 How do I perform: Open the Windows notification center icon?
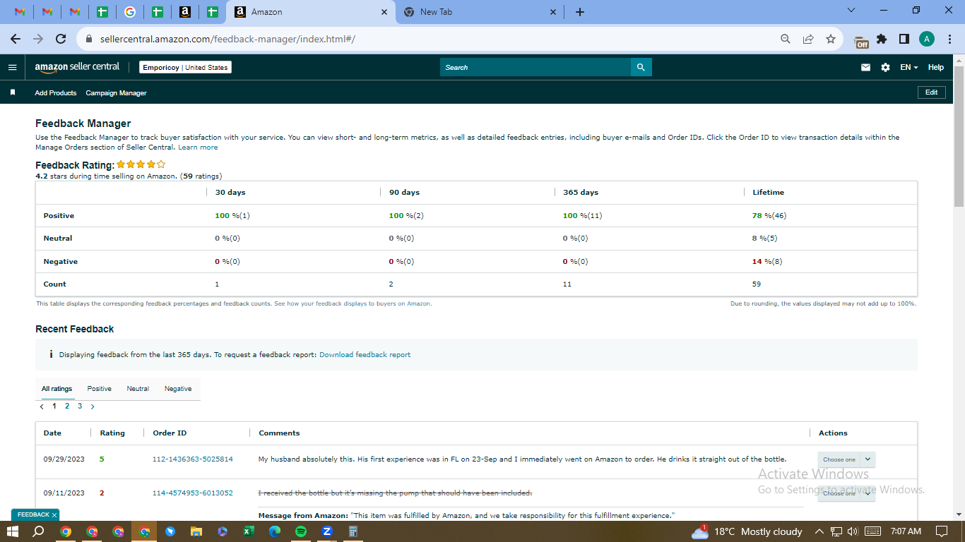pos(942,531)
